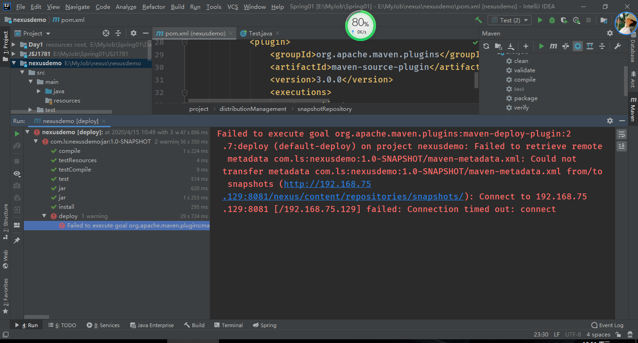Select the install step in Run tree
Image resolution: width=638 pixels, height=343 pixels.
(66, 207)
